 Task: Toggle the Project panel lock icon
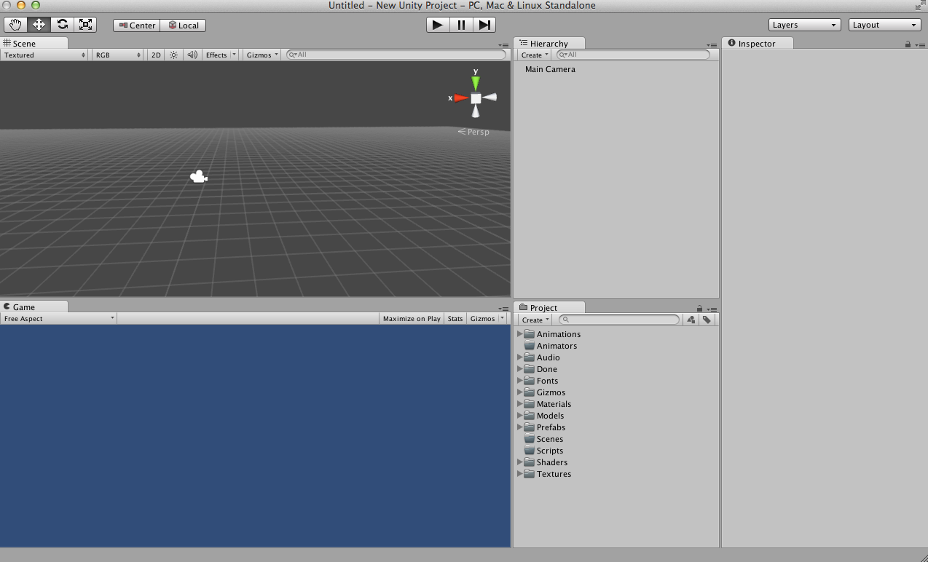(699, 309)
